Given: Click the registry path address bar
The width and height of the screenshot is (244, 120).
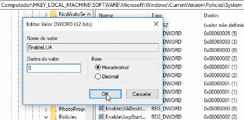Looking at the screenshot, I should tap(122, 5).
